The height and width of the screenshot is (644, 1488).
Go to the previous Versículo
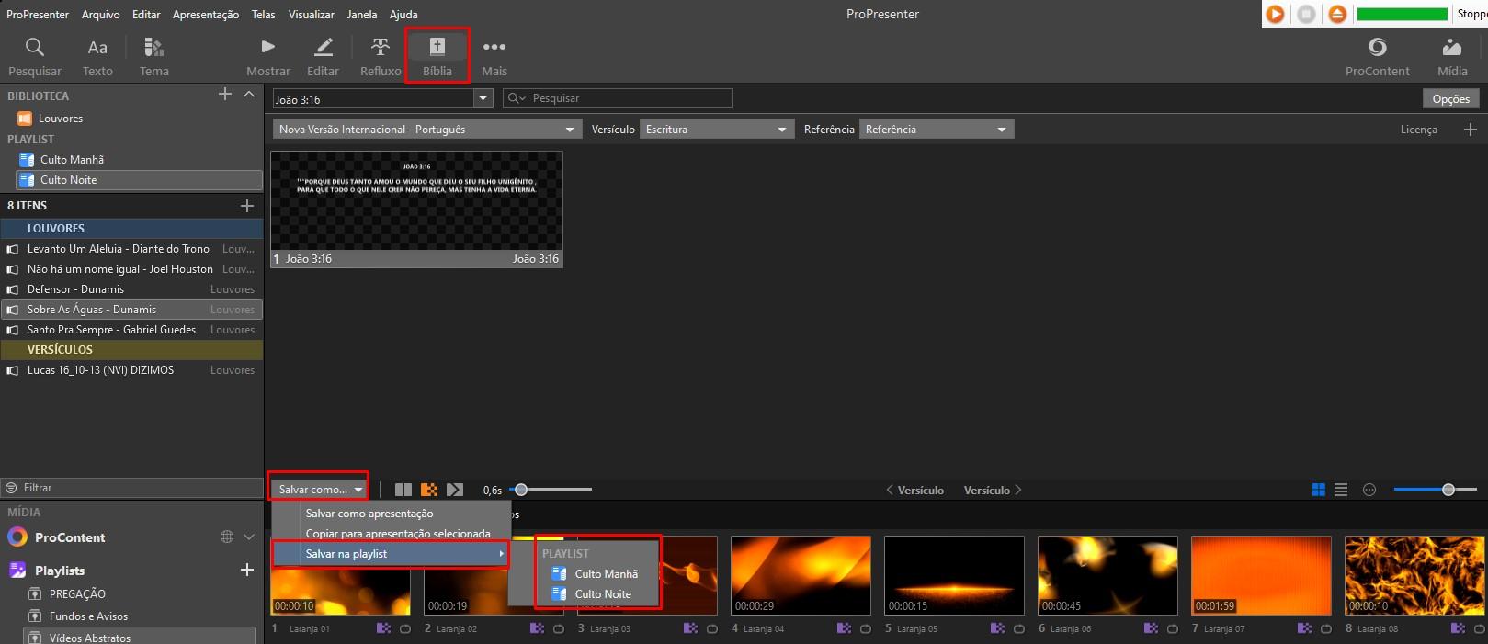(914, 491)
